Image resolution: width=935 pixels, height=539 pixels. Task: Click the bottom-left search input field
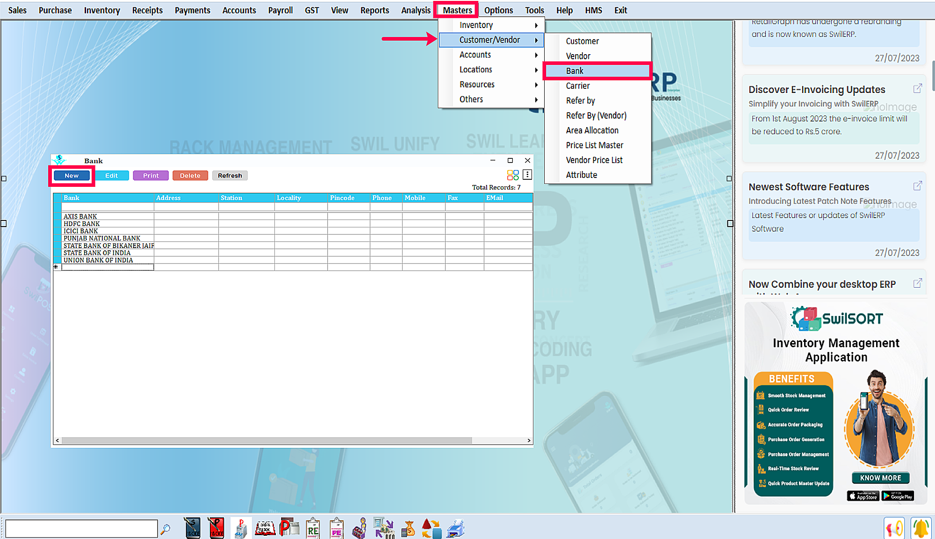(81, 529)
